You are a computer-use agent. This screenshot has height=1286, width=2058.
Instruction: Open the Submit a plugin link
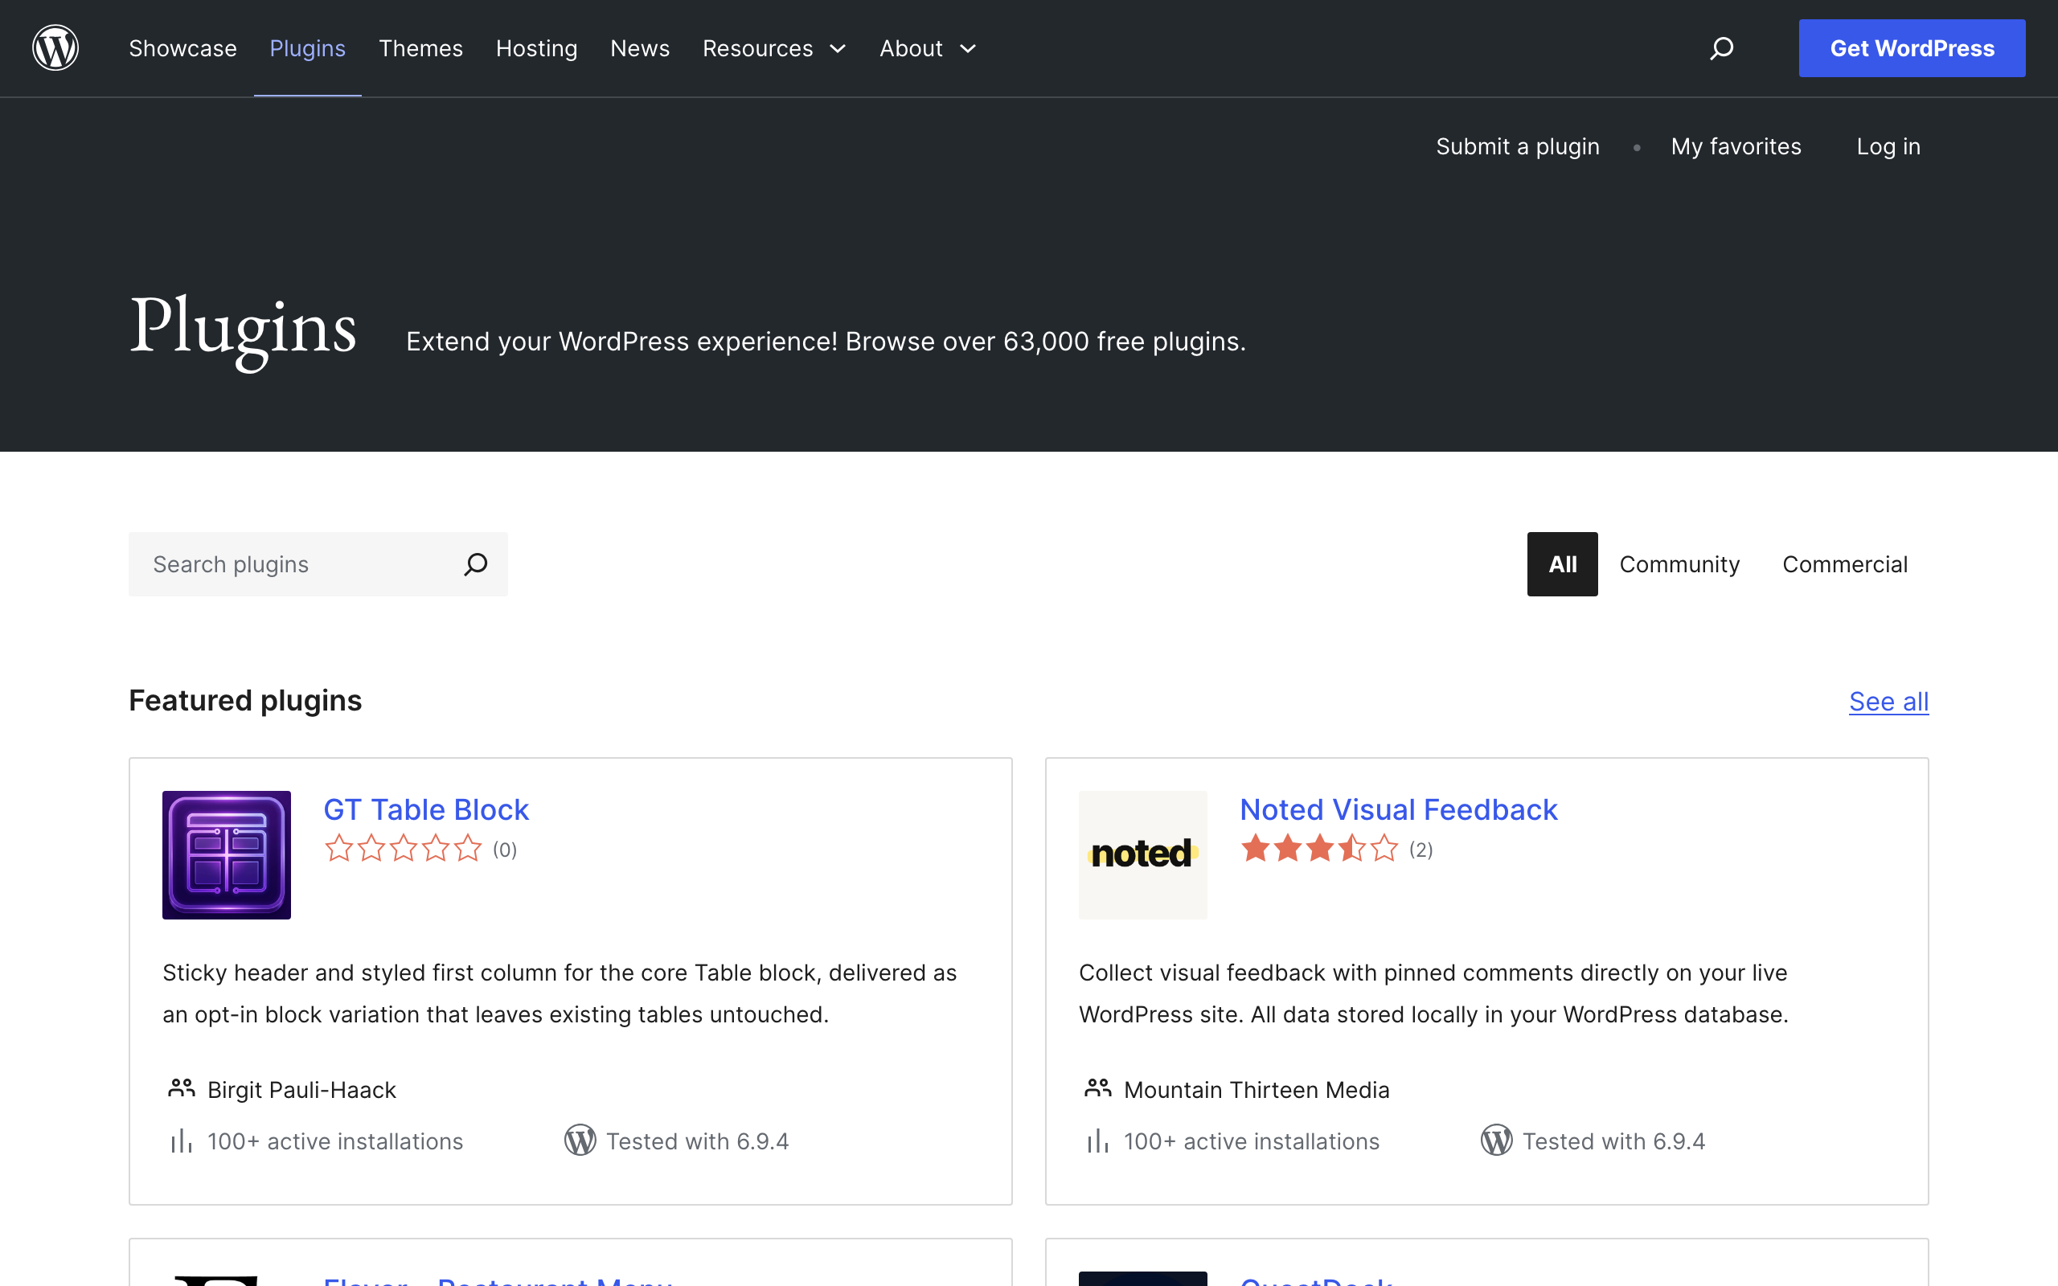pyautogui.click(x=1518, y=146)
